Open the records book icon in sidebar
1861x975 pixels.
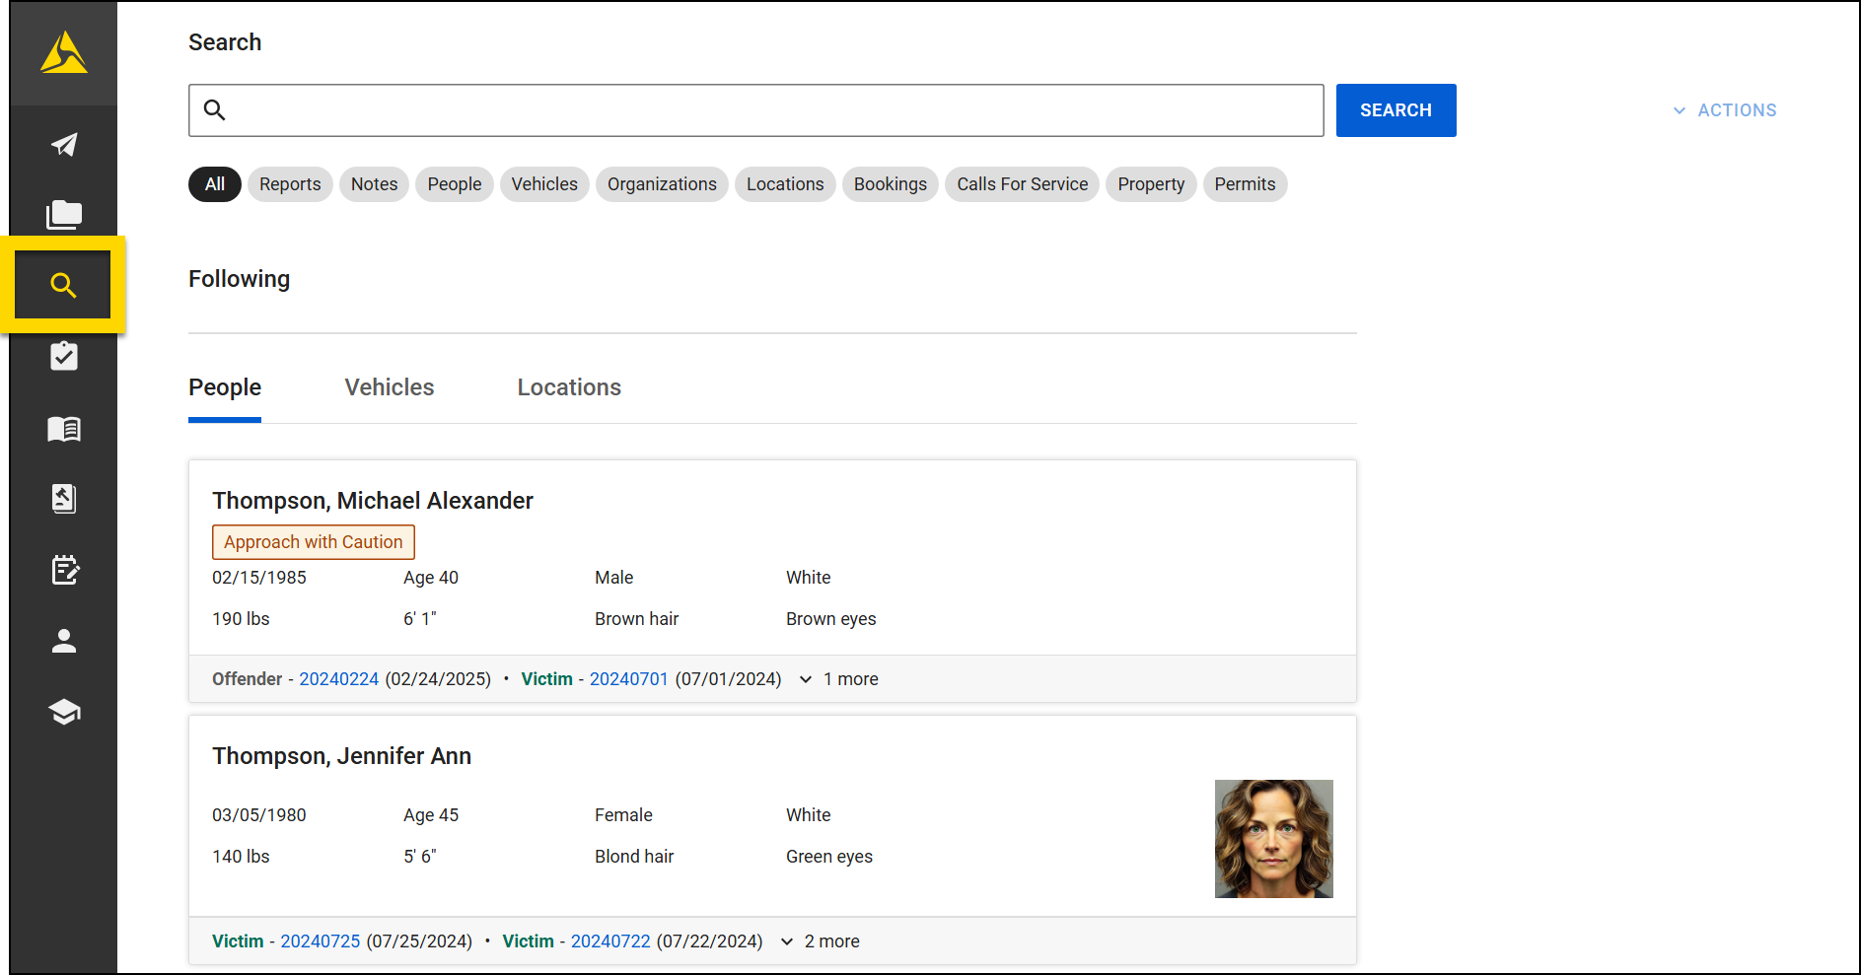pyautogui.click(x=63, y=429)
